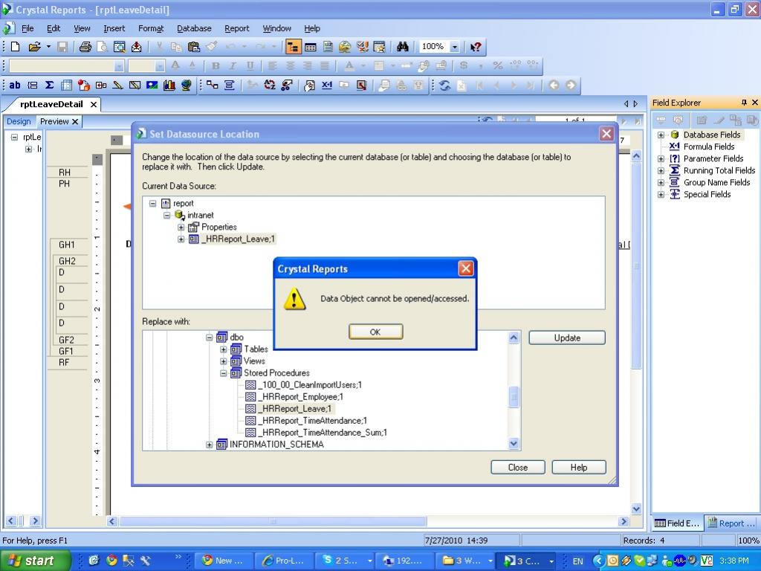Open the File menu
Screen dimensions: 761x571
click(x=27, y=28)
